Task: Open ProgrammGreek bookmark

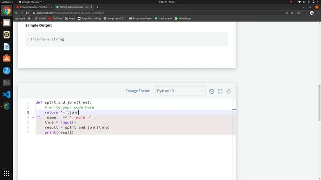Action: 140,18
